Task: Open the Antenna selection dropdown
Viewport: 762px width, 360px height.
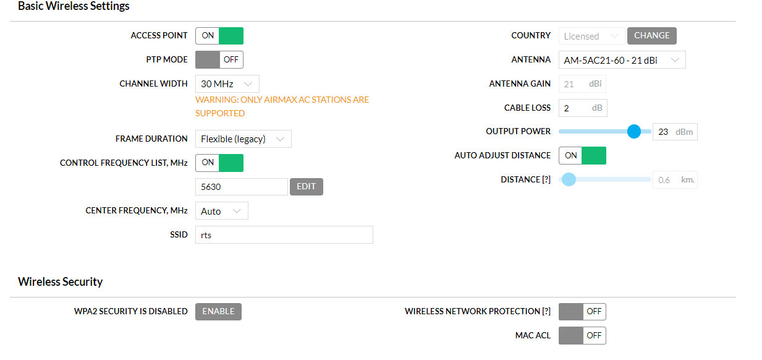Action: [622, 60]
